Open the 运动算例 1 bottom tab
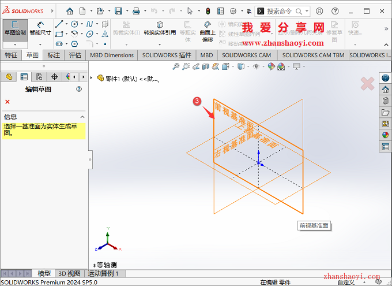The width and height of the screenshot is (392, 286). click(103, 273)
